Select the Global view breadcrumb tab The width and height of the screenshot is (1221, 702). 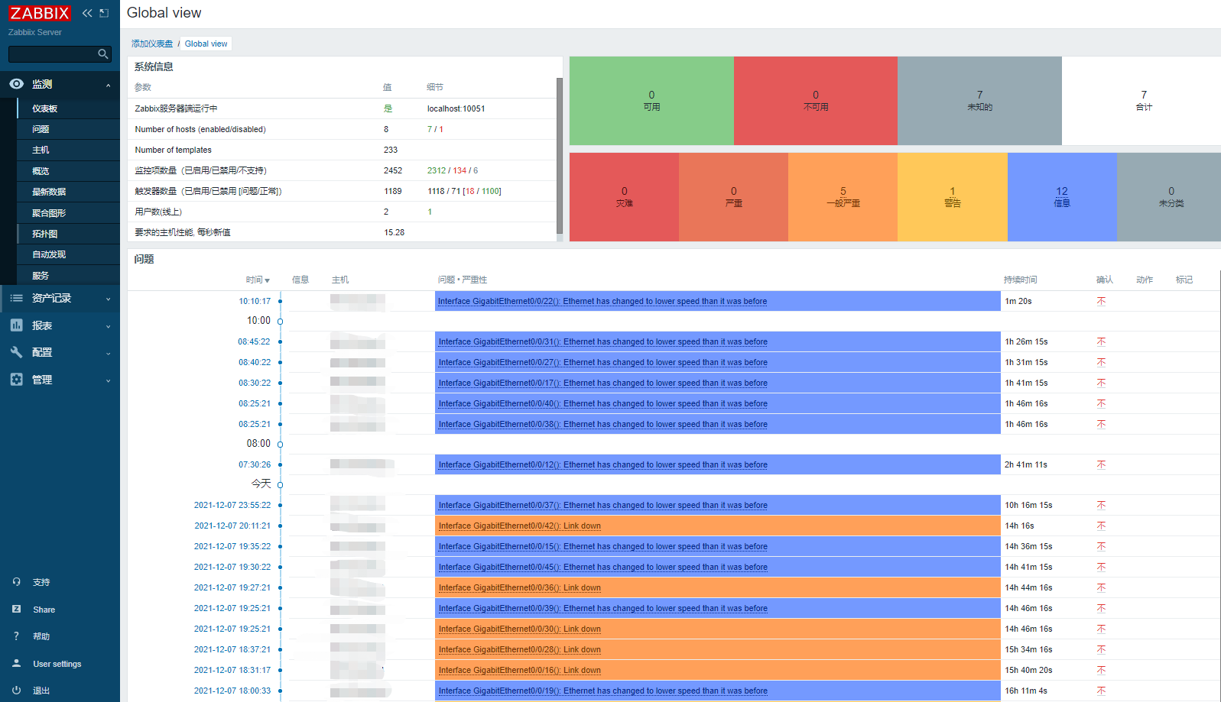pyautogui.click(x=206, y=44)
